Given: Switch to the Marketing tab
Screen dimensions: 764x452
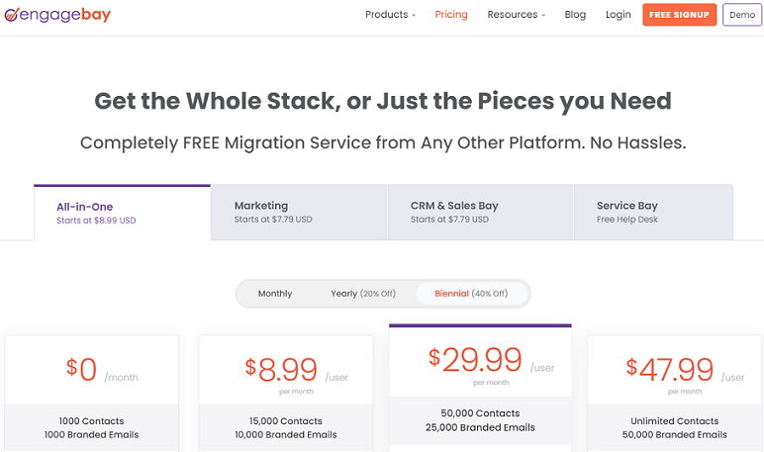Looking at the screenshot, I should 299,212.
